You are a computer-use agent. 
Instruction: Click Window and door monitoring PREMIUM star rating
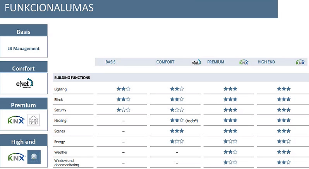[x=230, y=162]
